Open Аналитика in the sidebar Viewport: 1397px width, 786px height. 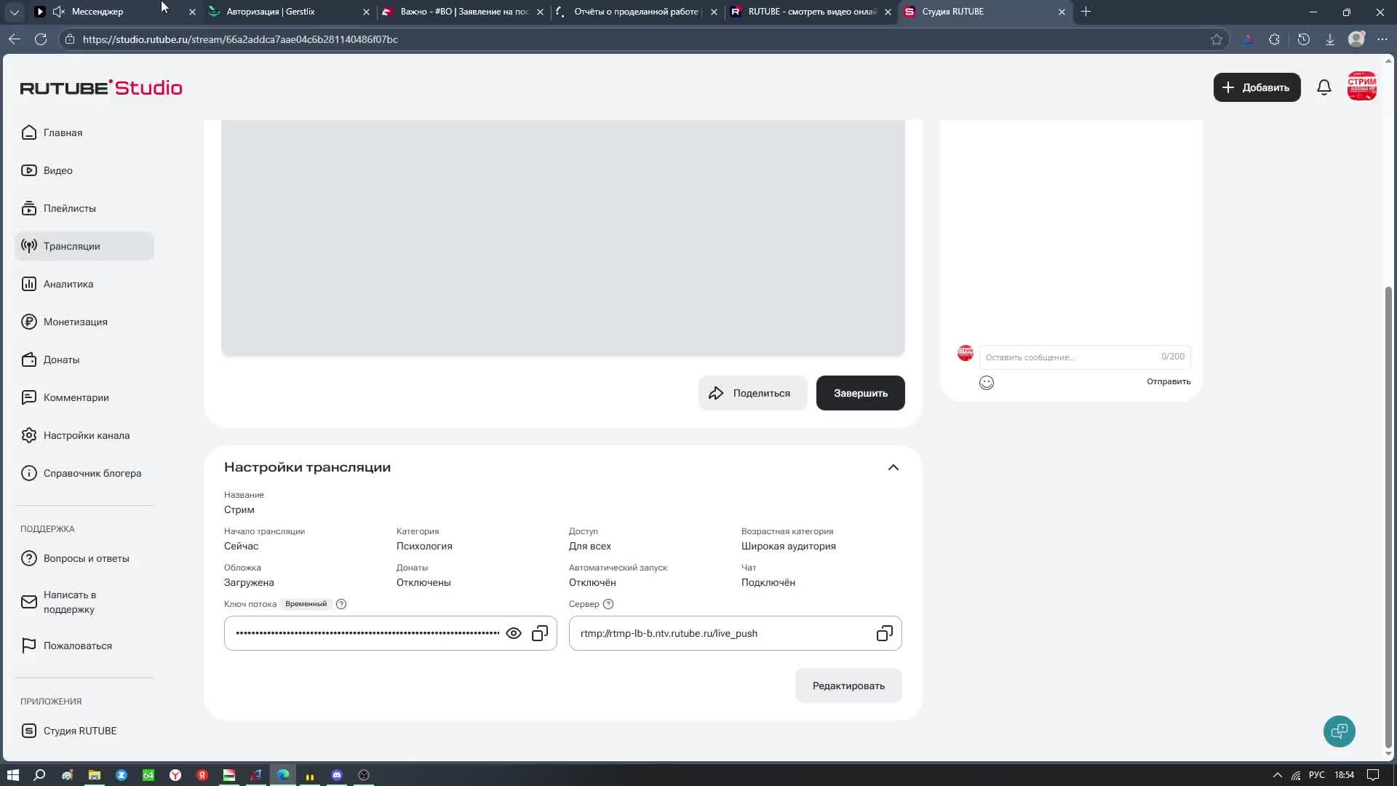tap(68, 284)
